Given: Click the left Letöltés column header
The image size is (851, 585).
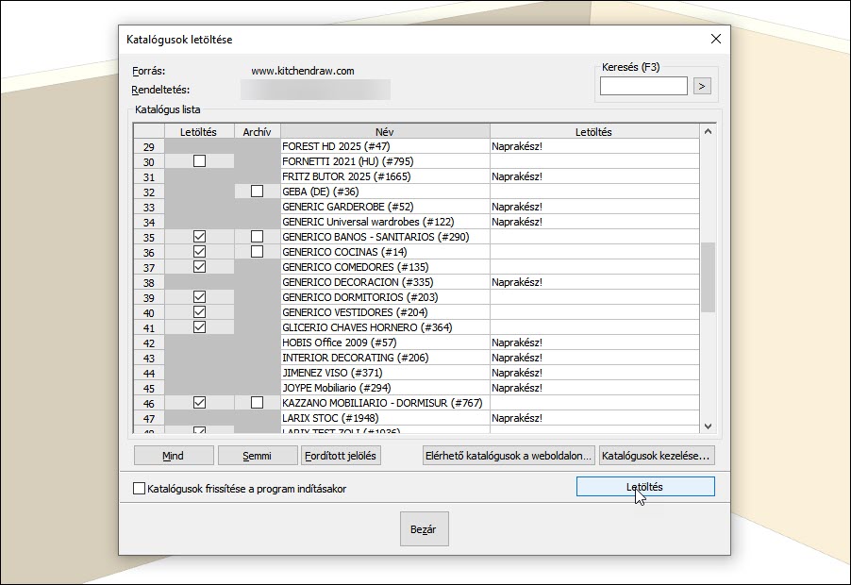Looking at the screenshot, I should pos(199,132).
